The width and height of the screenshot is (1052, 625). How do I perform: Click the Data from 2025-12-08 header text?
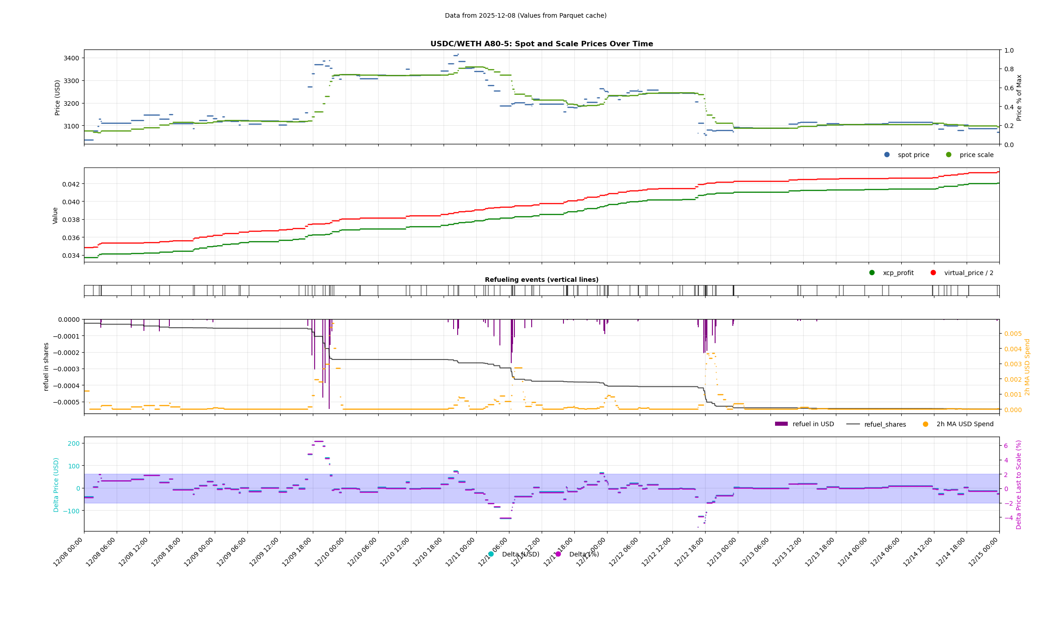point(525,15)
